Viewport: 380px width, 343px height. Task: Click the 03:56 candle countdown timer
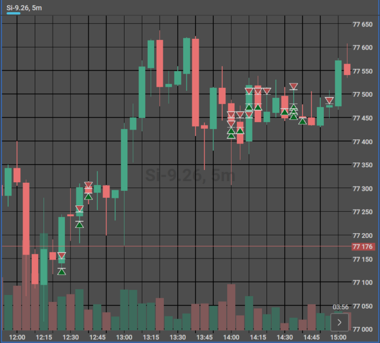coord(341,307)
